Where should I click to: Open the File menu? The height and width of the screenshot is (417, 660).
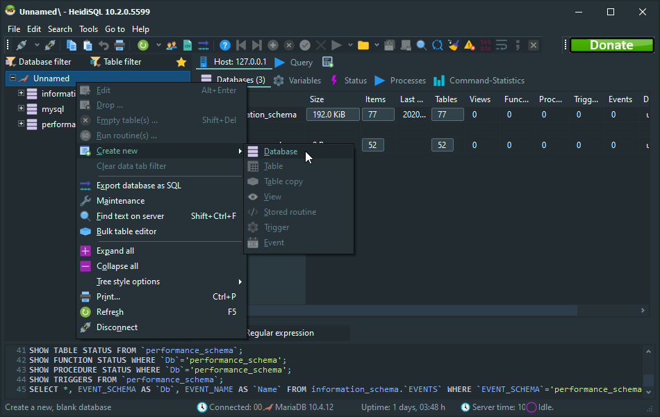point(14,29)
